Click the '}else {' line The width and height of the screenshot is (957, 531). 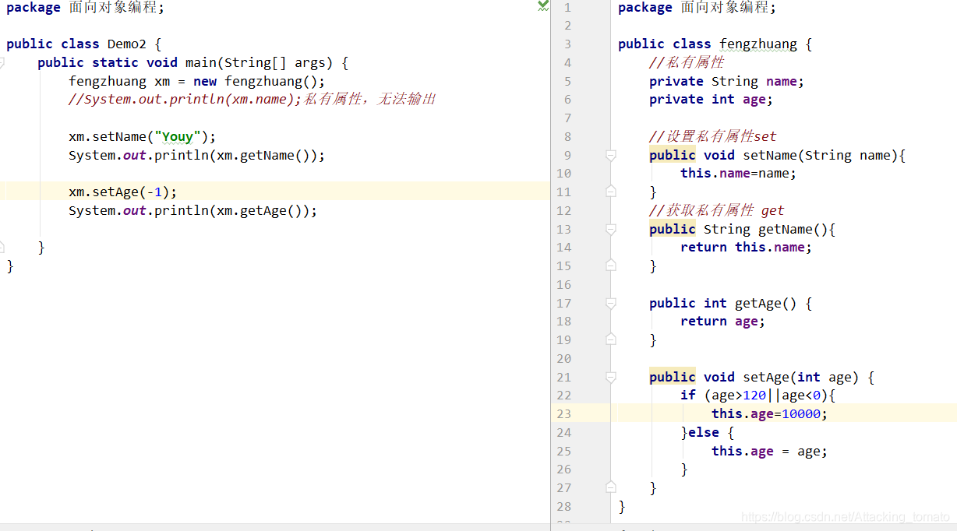coord(707,433)
